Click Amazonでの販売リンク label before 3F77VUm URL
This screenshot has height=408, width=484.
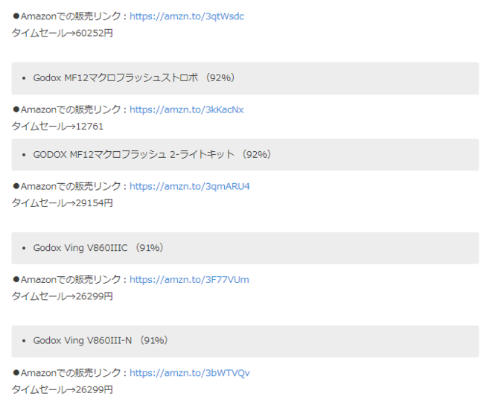[x=70, y=280]
